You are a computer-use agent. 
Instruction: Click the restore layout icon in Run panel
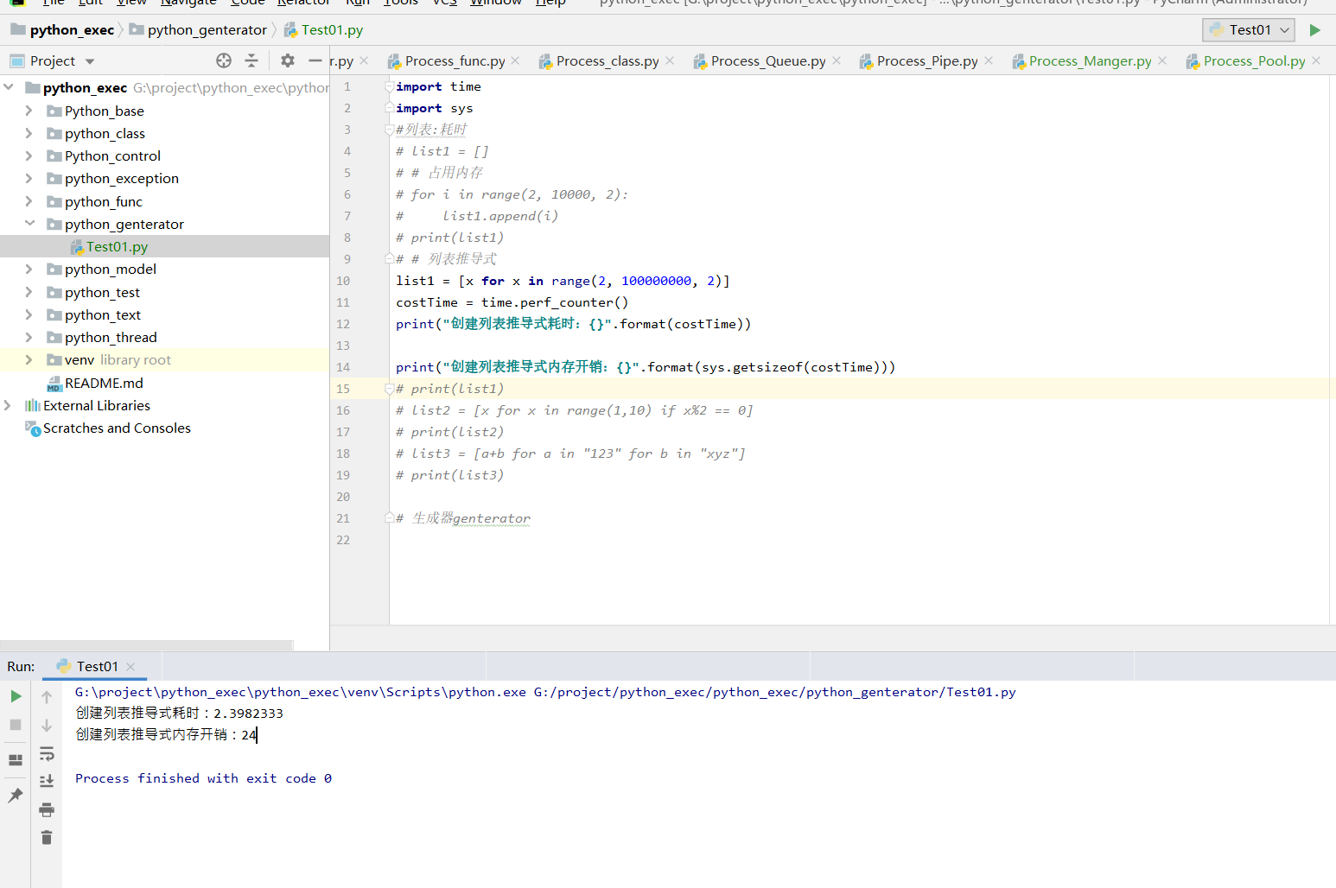[16, 760]
